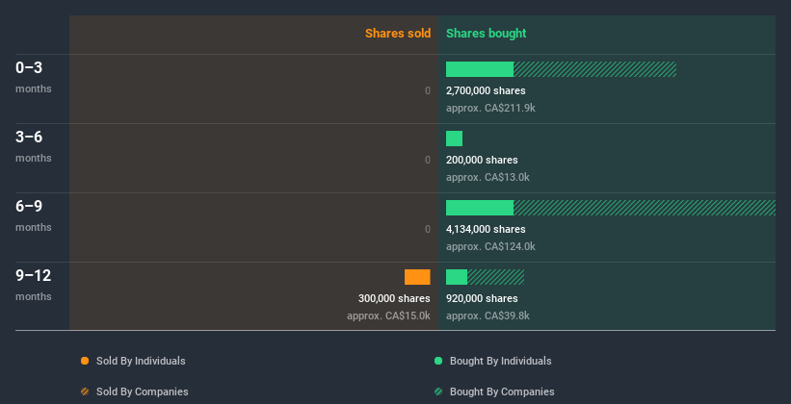The image size is (791, 404).
Task: Click the solid green bar in 0–3 months row
Action: [x=480, y=69]
